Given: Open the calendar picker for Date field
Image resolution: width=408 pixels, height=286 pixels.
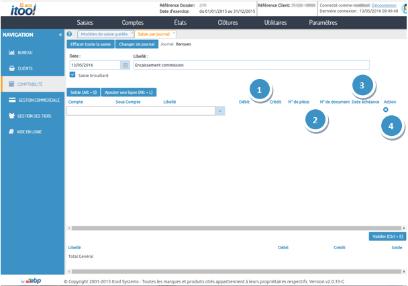Looking at the screenshot, I should pos(125,66).
